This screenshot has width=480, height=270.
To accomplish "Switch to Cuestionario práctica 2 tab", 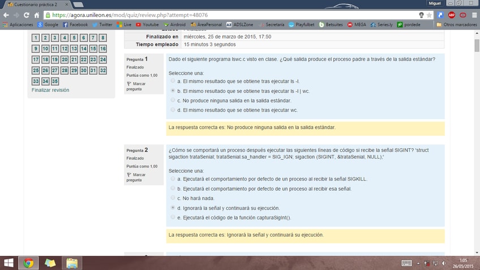I will pyautogui.click(x=36, y=5).
